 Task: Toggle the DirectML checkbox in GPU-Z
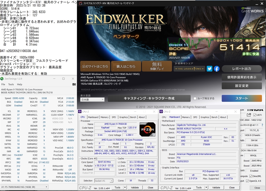click(251, 176)
